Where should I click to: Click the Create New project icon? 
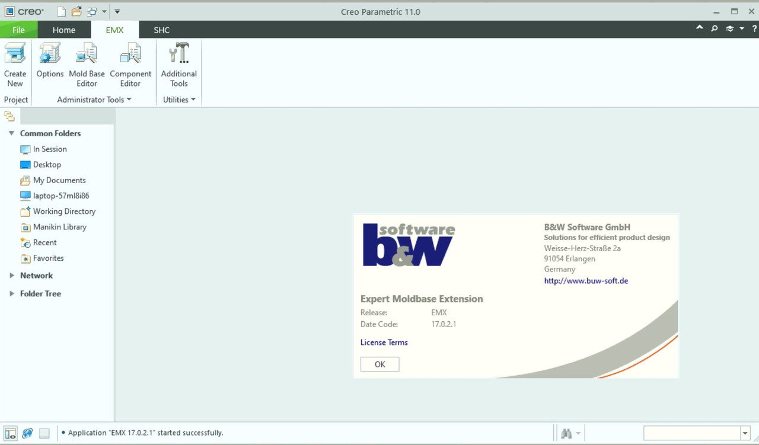tap(15, 53)
